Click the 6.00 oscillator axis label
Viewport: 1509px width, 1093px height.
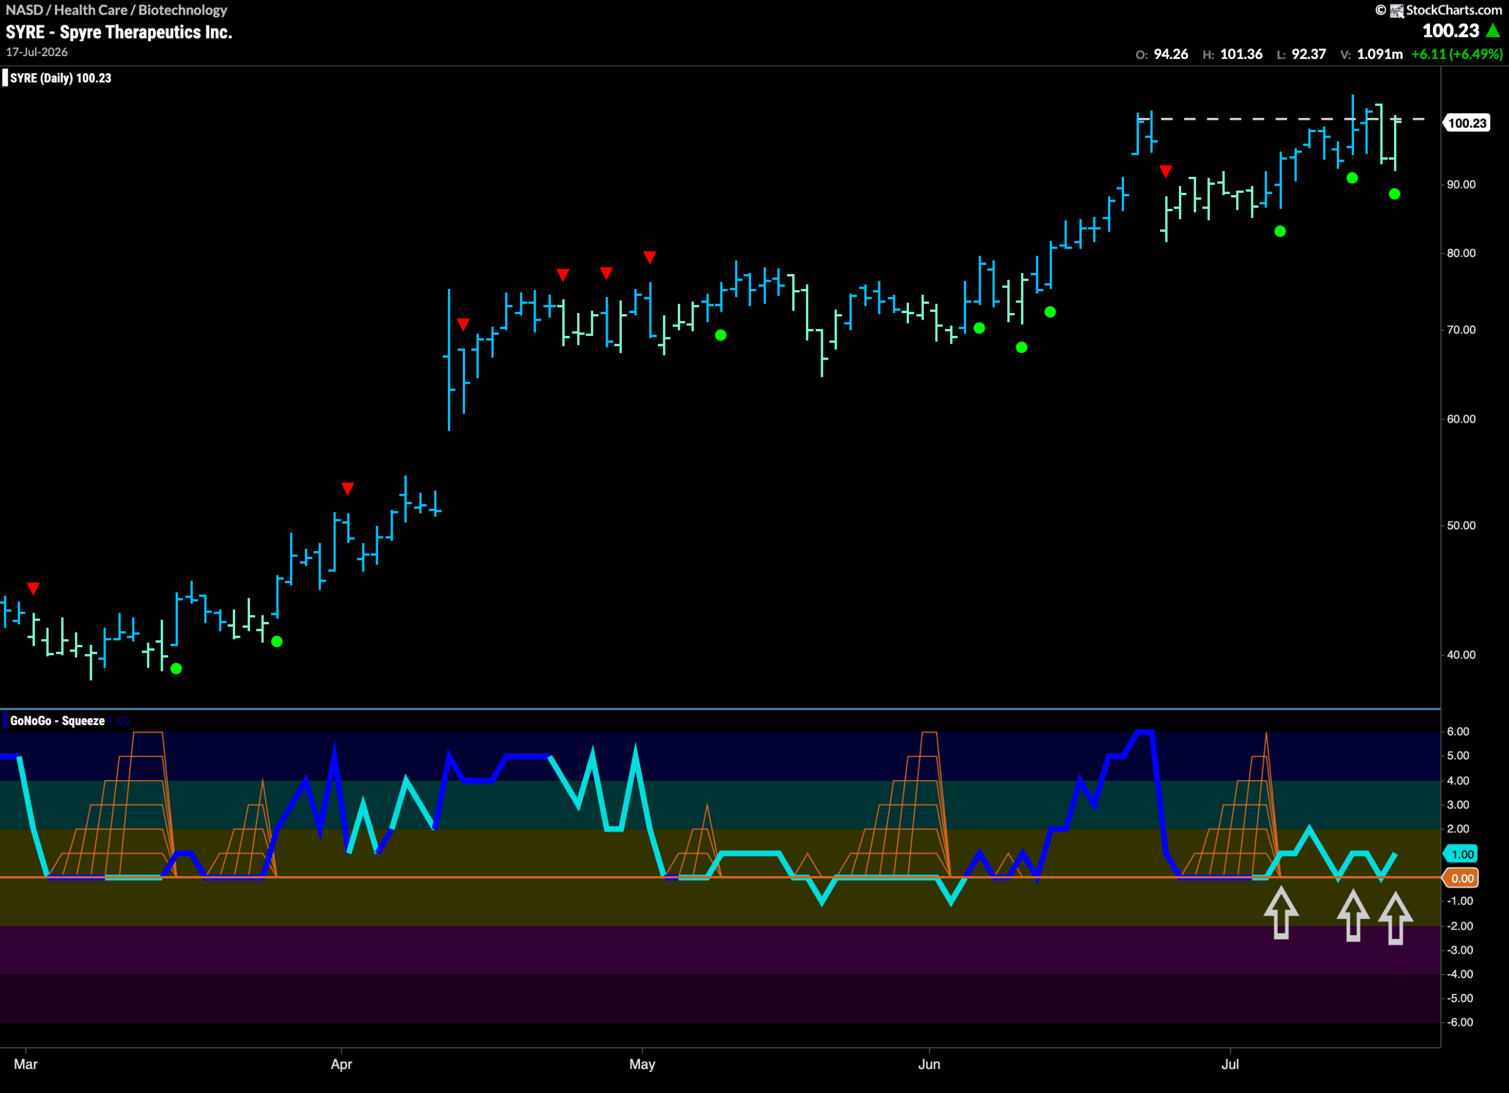coord(1458,731)
